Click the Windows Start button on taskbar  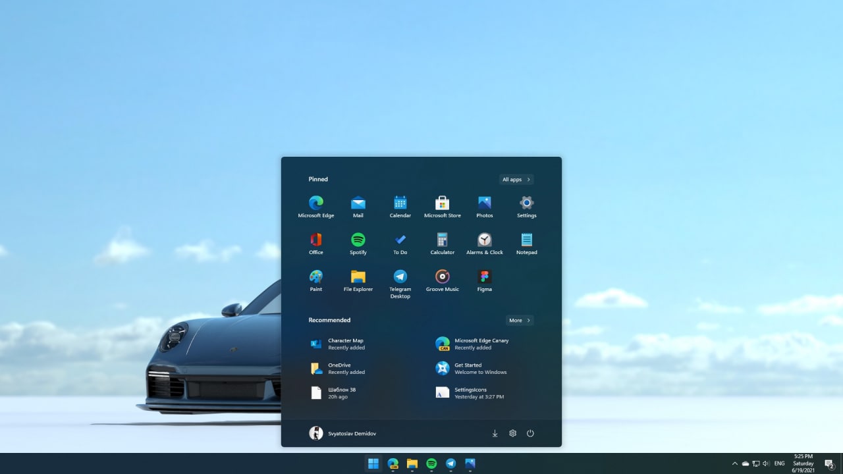pyautogui.click(x=373, y=463)
